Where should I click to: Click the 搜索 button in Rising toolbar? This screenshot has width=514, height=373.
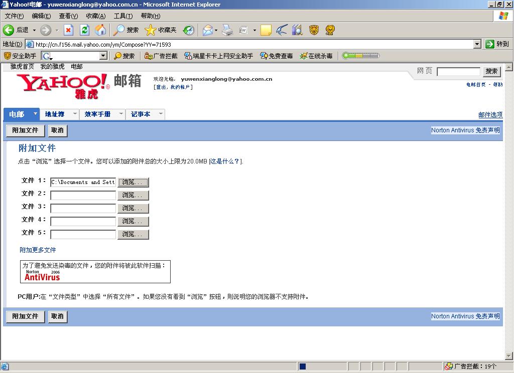124,56
